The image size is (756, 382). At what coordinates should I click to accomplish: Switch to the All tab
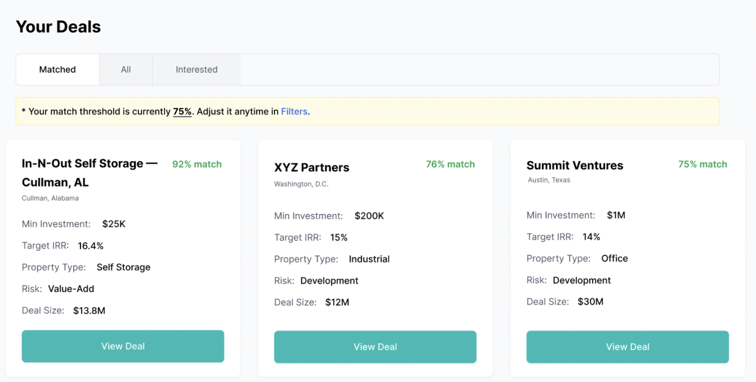[x=125, y=69]
